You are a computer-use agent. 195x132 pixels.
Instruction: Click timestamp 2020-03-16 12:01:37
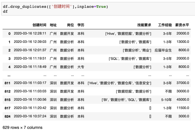(x=30, y=50)
